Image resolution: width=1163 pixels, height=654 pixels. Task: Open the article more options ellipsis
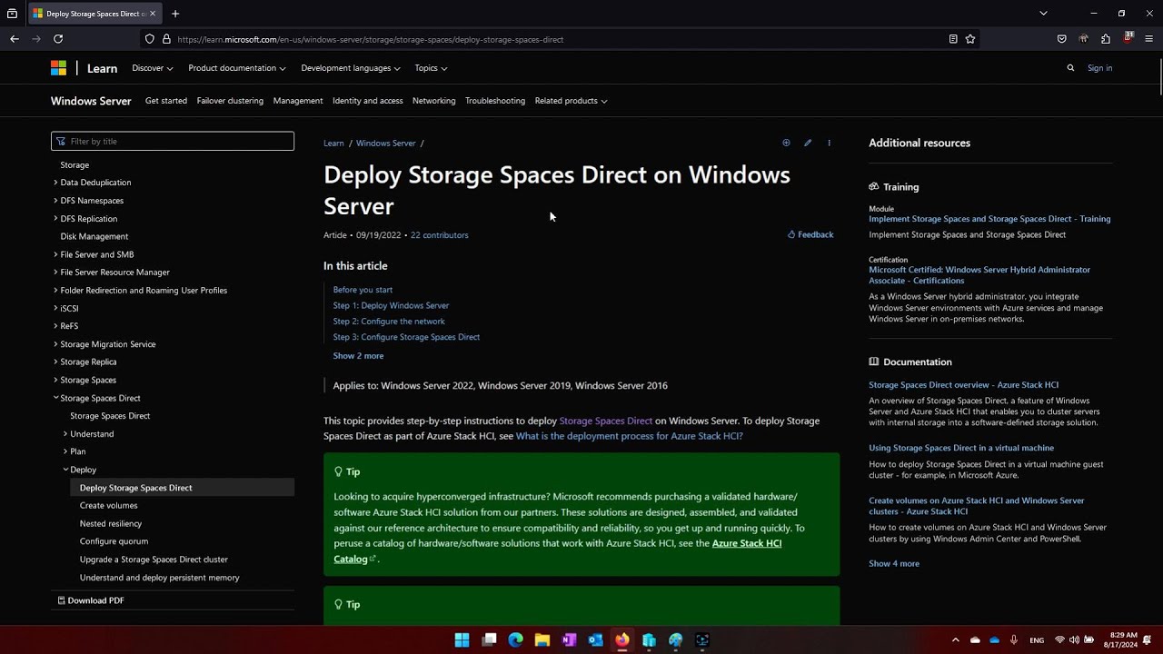pos(829,143)
